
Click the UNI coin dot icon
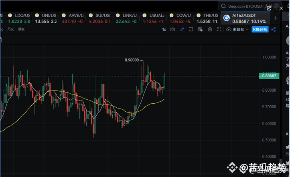37,15
